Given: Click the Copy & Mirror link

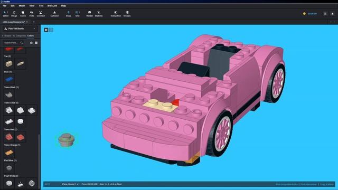Looking at the screenshot, I should 327,184.
